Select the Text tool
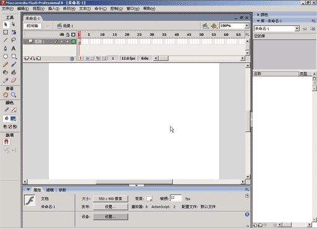Viewport: 317px width, 229px height. click(x=14, y=48)
